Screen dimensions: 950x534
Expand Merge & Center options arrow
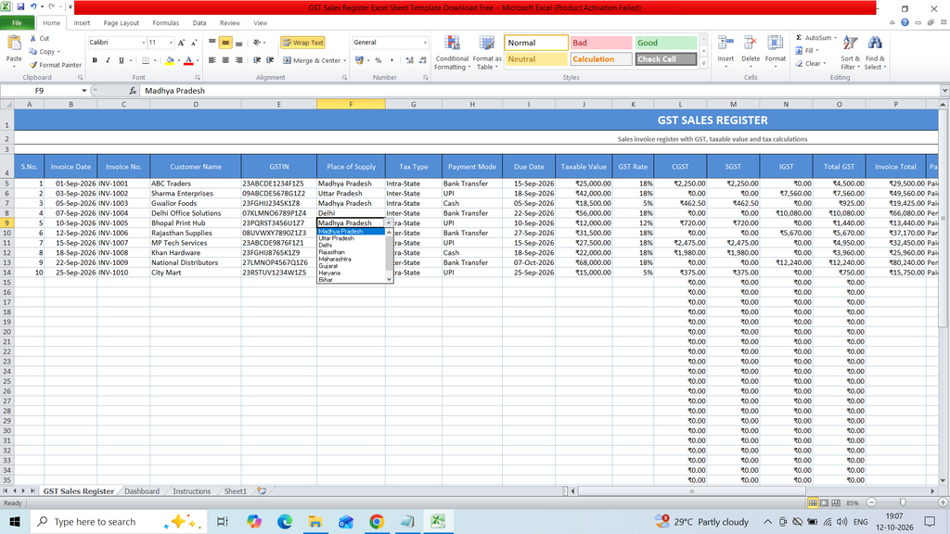tap(345, 60)
